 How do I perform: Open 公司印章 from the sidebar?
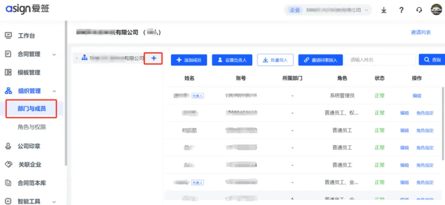29,146
